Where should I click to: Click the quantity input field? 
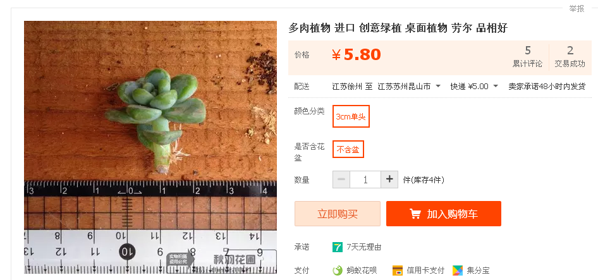[365, 180]
